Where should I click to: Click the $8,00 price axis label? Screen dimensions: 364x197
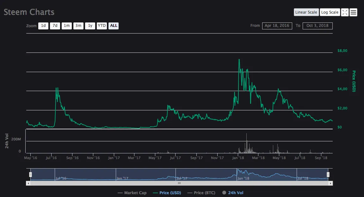[x=342, y=51]
